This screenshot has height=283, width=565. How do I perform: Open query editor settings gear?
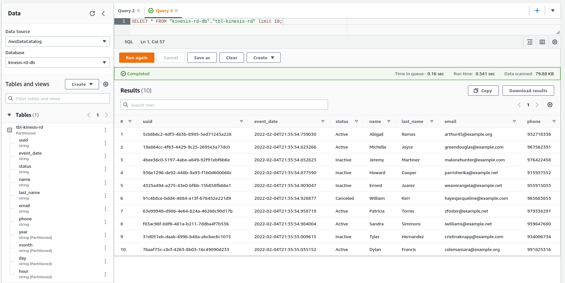pos(555,42)
